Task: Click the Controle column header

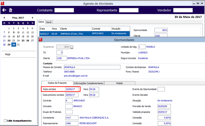Action: [101, 29]
